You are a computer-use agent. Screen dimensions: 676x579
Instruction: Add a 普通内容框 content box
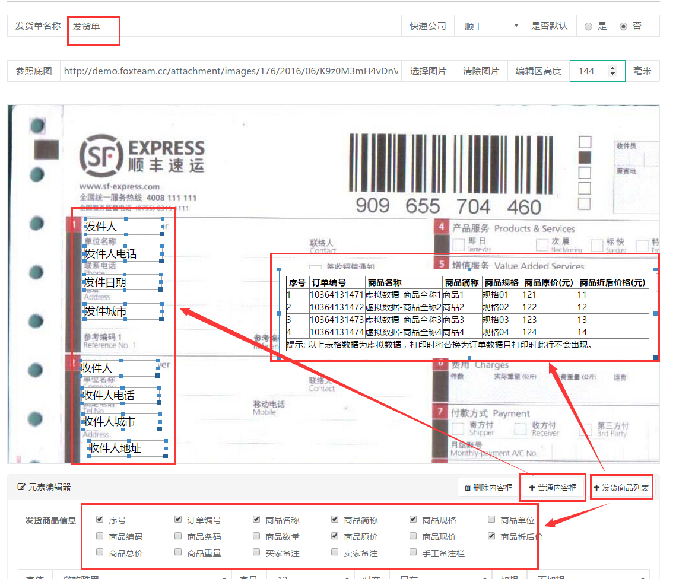pyautogui.click(x=553, y=488)
